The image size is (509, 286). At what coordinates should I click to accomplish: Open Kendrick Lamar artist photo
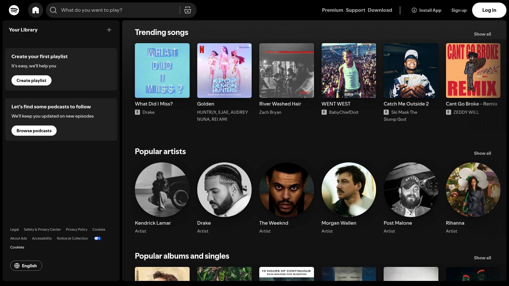pyautogui.click(x=162, y=190)
